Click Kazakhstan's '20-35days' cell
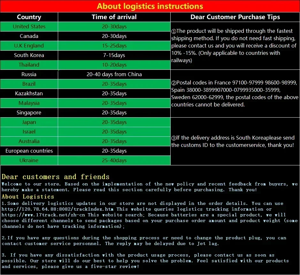The height and width of the screenshot is (275, 300). [114, 93]
